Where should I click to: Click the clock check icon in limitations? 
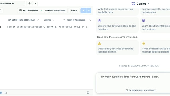click(143, 43)
